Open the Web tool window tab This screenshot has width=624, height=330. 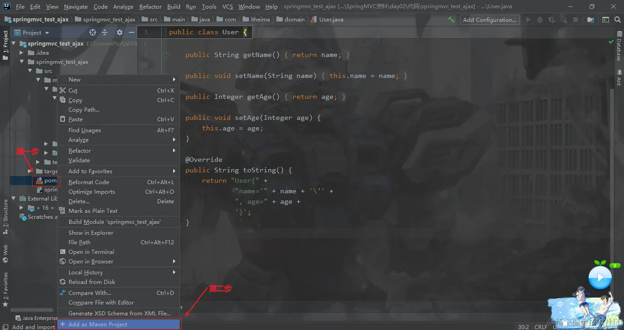pos(5,254)
